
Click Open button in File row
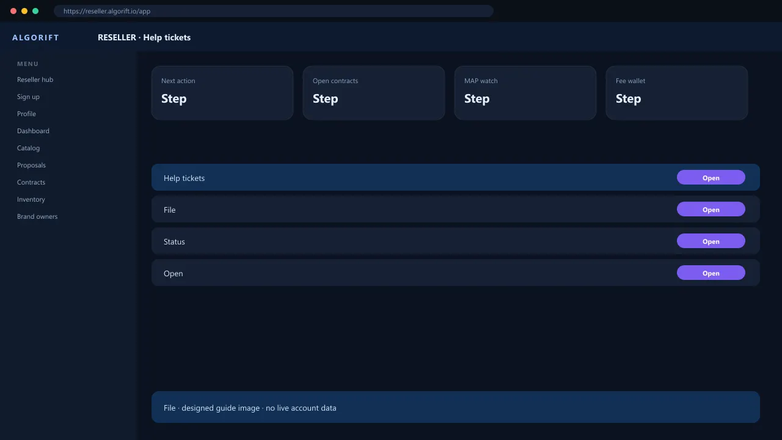[x=711, y=209]
